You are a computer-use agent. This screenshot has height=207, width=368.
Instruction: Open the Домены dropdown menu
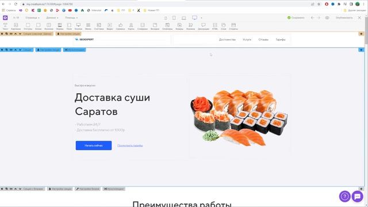click(x=52, y=18)
